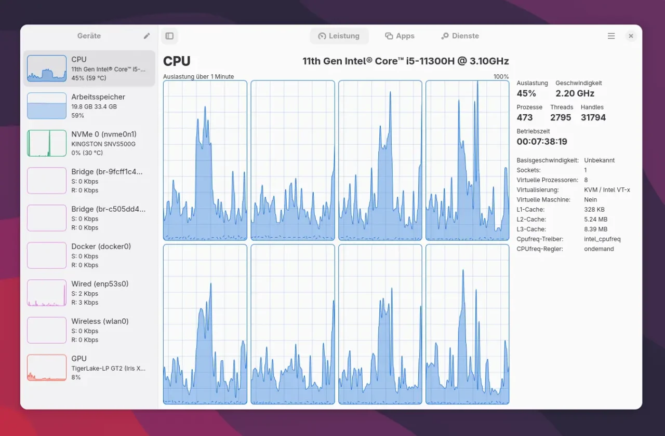Select the Bridge br-9fcff1c4 network entry

pyautogui.click(x=89, y=181)
